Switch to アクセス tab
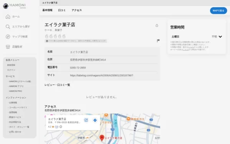Screen dimensions: 230x144 point(77,10)
